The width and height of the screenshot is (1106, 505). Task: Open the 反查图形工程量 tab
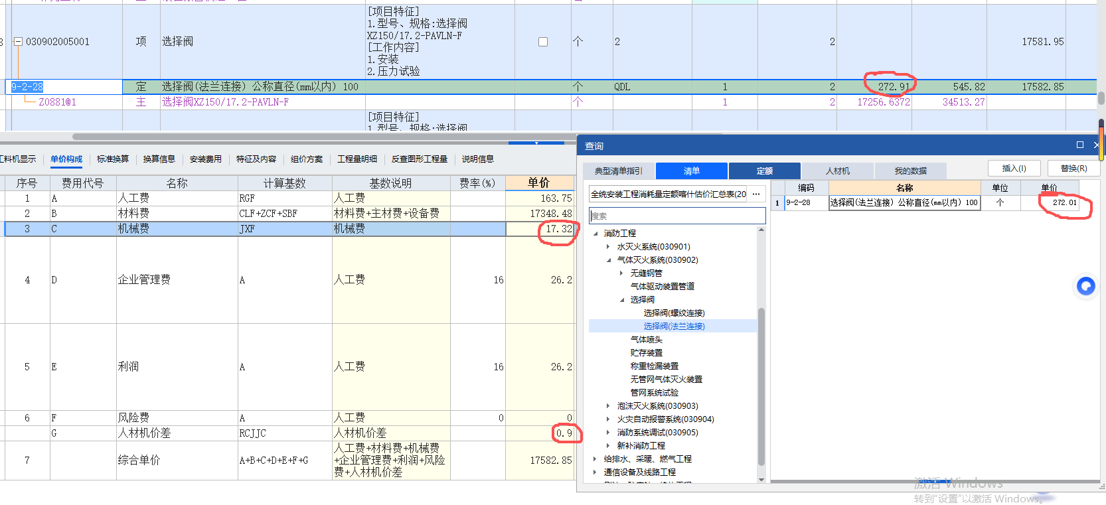[x=420, y=159]
